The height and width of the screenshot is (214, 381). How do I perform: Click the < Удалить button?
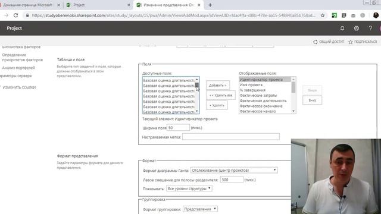click(x=217, y=105)
